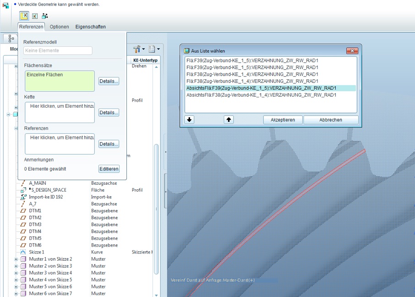415x297 pixels.
Task: Click the tree settings list icon
Action: pos(152,49)
